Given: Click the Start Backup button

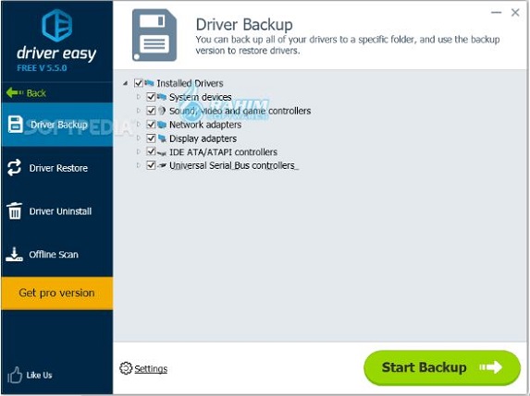Looking at the screenshot, I should (x=442, y=367).
